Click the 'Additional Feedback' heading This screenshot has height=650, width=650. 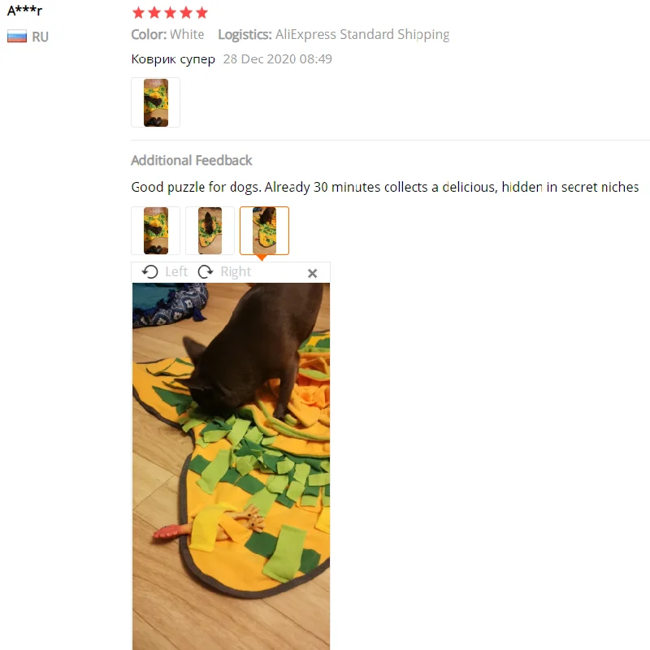192,160
